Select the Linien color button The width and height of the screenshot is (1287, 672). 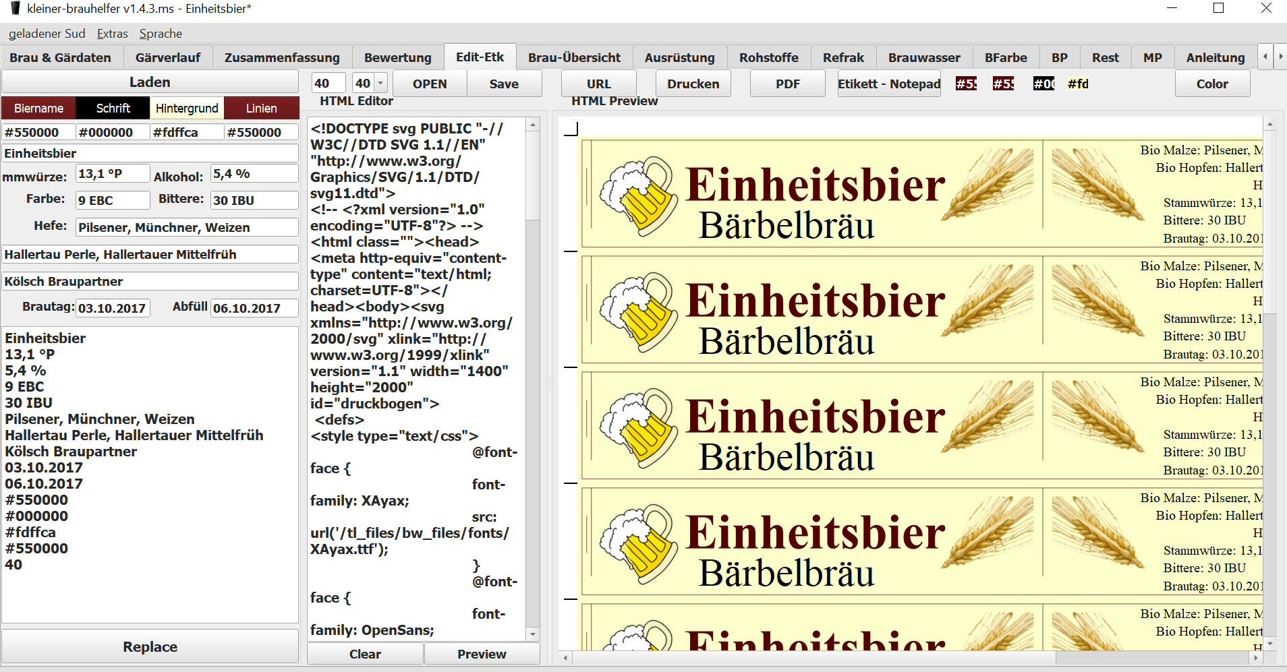pos(261,108)
